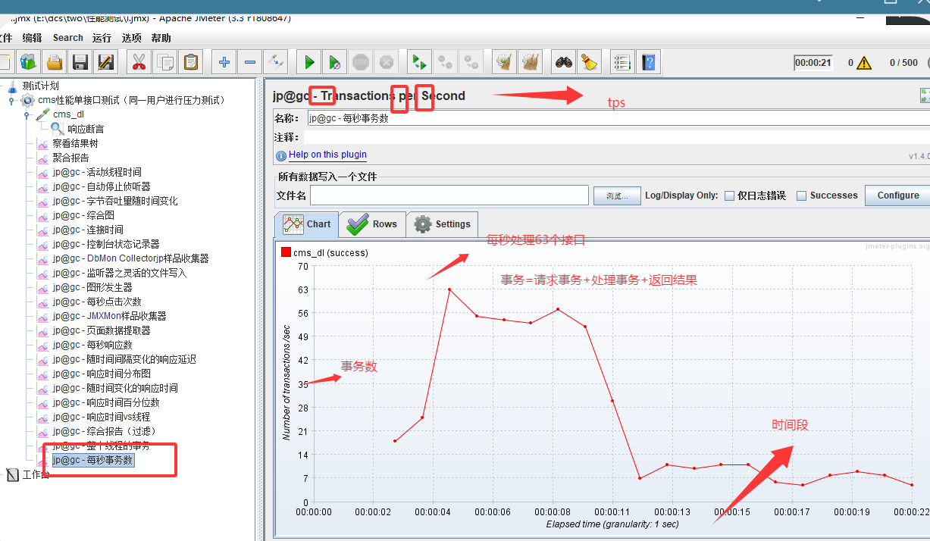This screenshot has height=541, width=930.
Task: Switch to the Rows tab
Action: 372,224
